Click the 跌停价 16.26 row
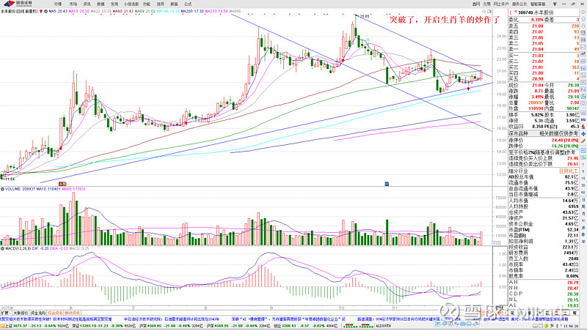587x331 pixels. (x=544, y=146)
